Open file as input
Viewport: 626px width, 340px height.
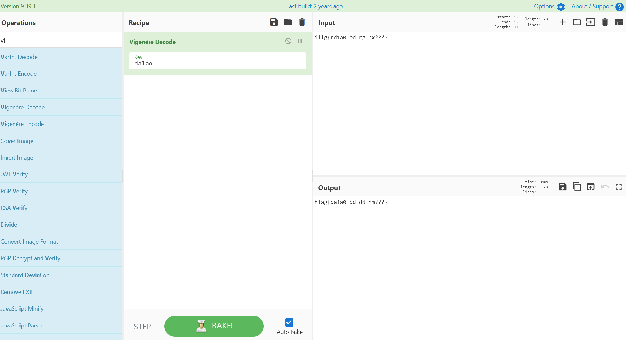[x=591, y=22]
